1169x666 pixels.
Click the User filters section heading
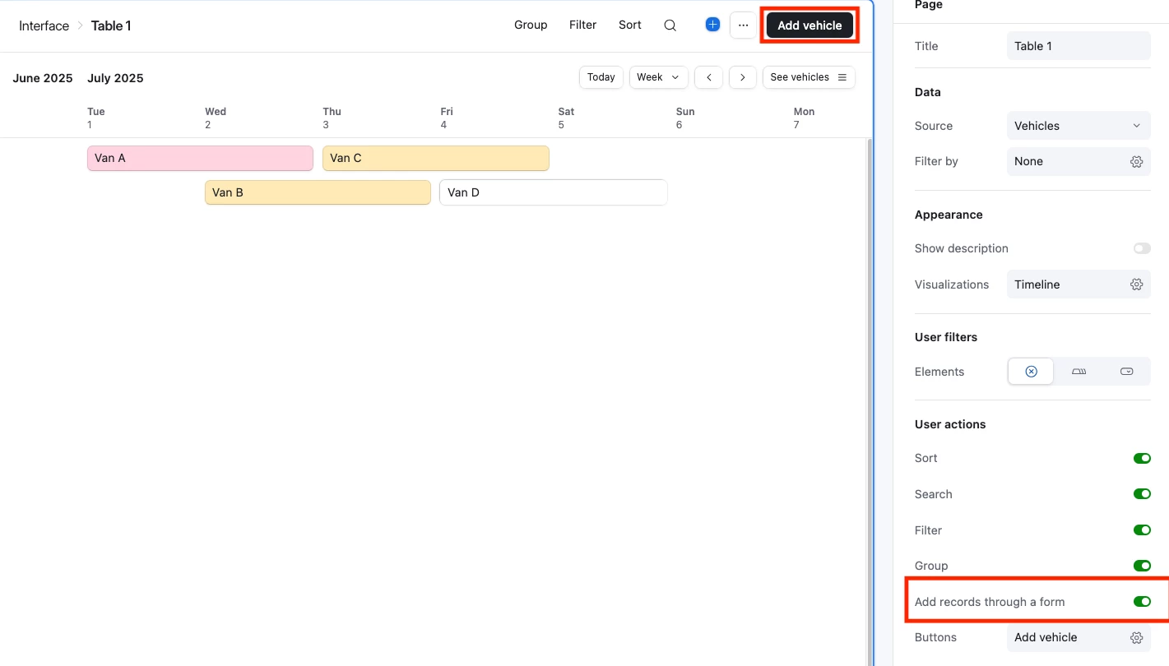[946, 337]
